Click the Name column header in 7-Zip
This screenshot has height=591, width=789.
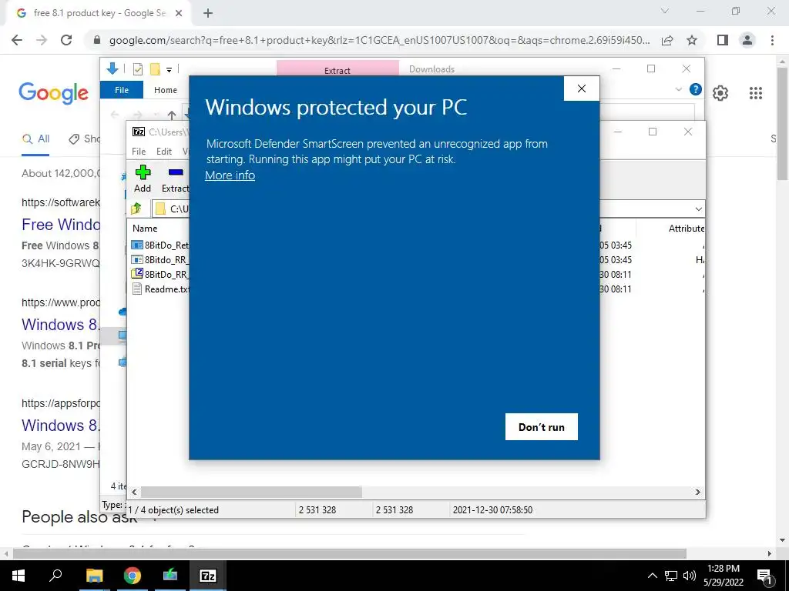pyautogui.click(x=145, y=228)
